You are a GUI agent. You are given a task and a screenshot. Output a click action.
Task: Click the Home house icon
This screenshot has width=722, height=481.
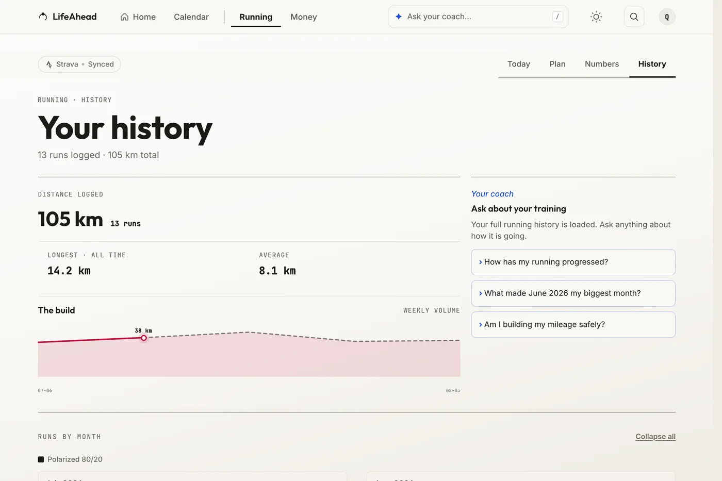pos(124,16)
